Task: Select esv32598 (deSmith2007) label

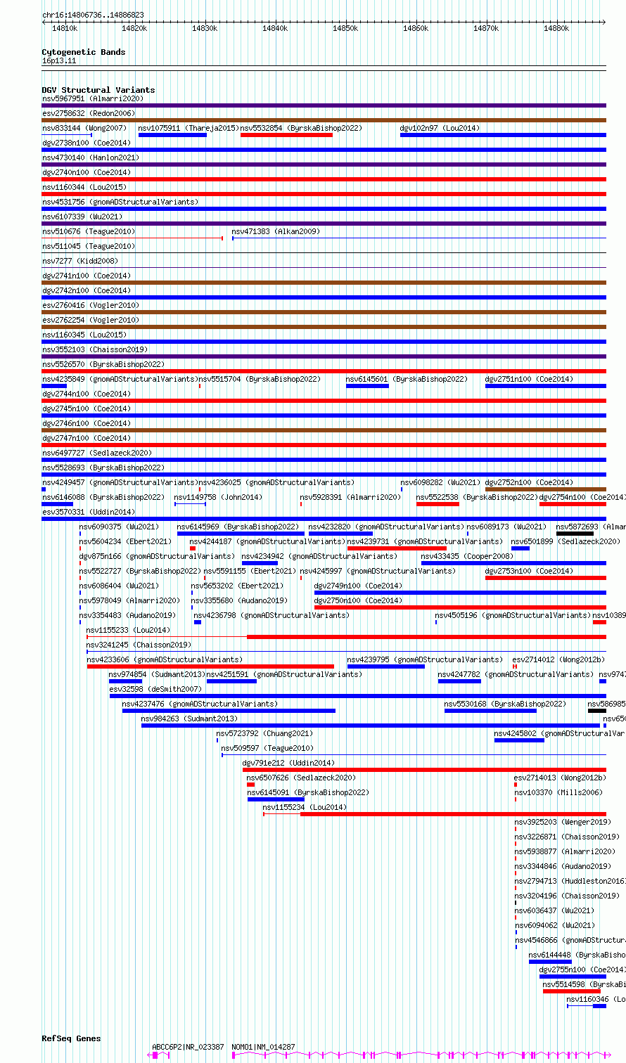Action: (155, 690)
